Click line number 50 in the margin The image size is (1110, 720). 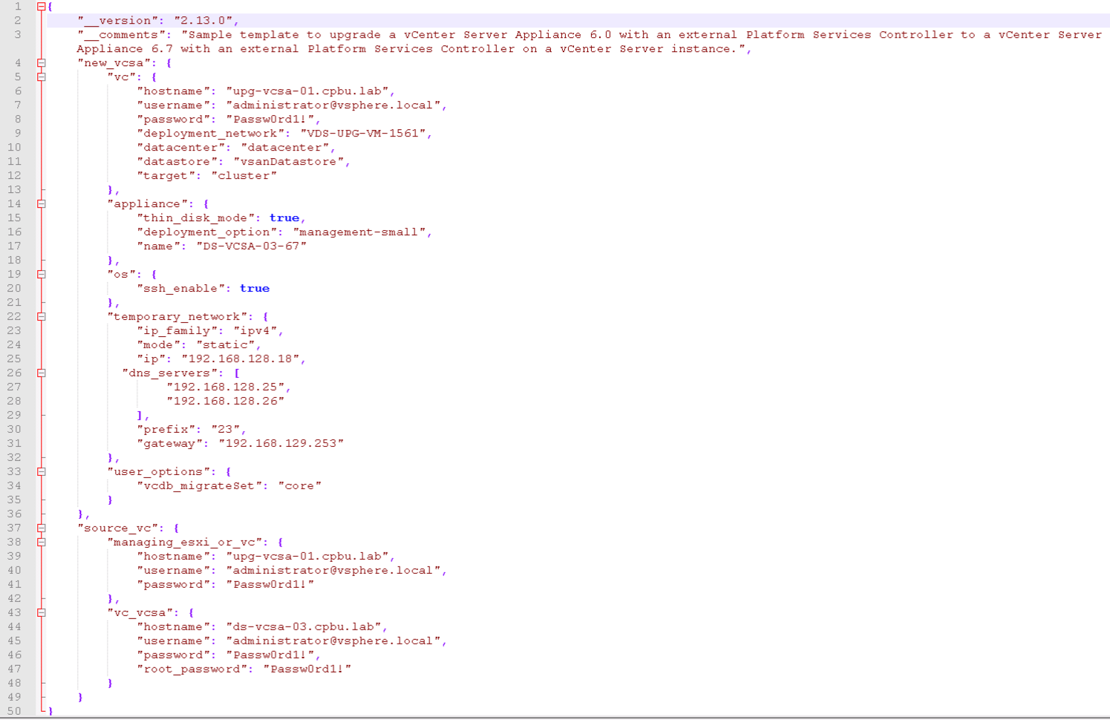point(14,712)
